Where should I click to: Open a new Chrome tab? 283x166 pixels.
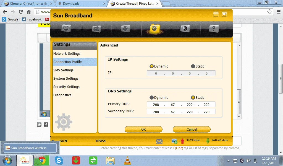[x=166, y=4]
